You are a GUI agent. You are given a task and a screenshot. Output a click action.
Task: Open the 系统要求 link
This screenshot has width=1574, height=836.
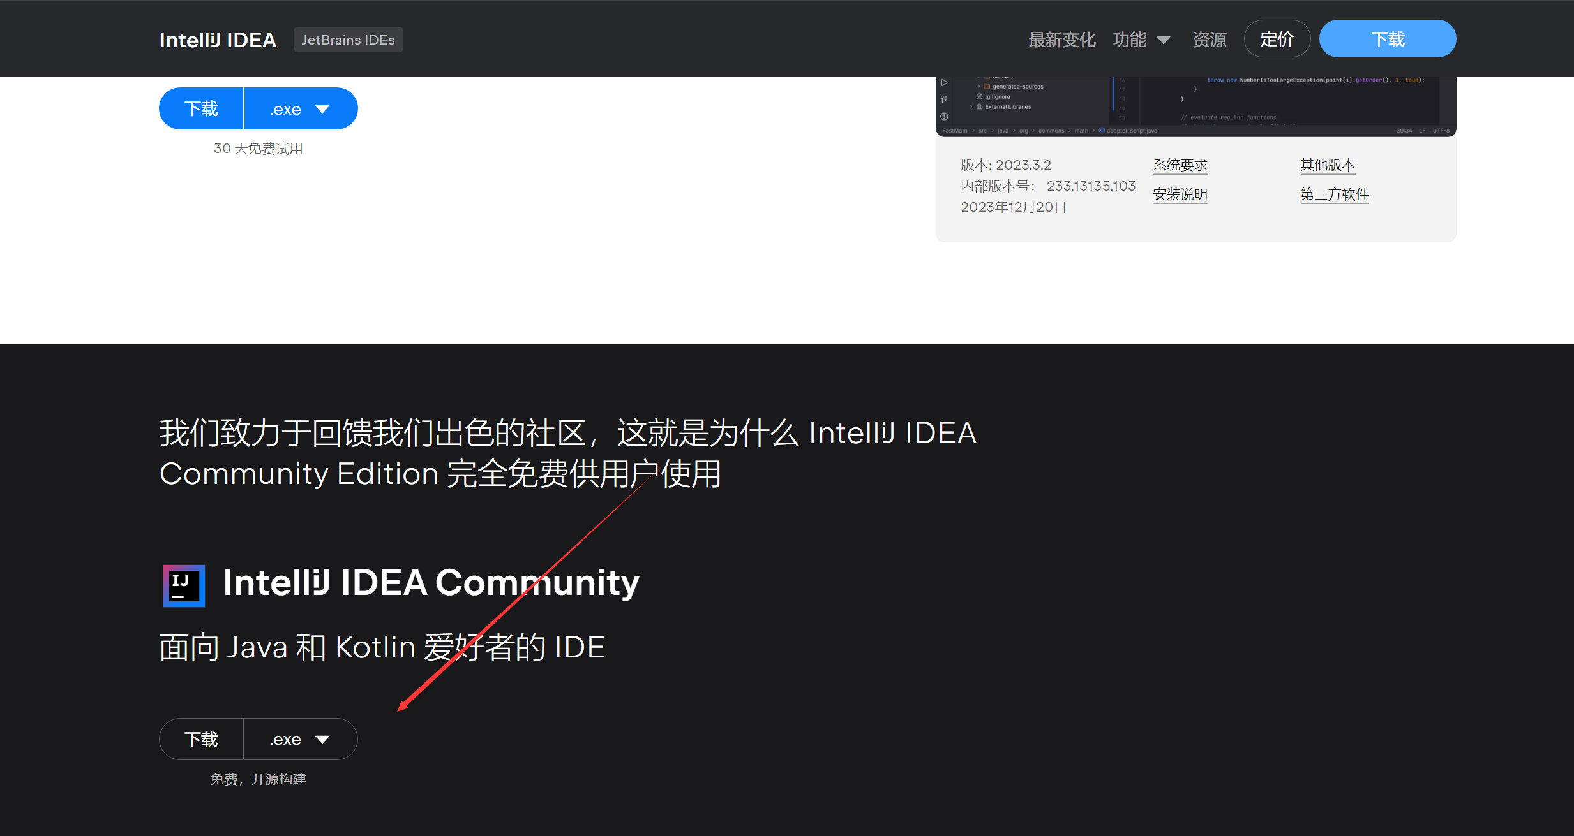(x=1180, y=165)
